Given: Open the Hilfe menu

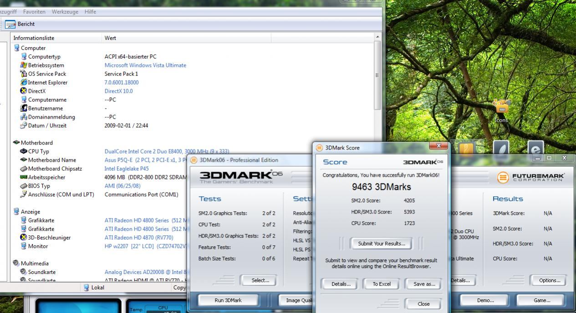Looking at the screenshot, I should pyautogui.click(x=90, y=12).
